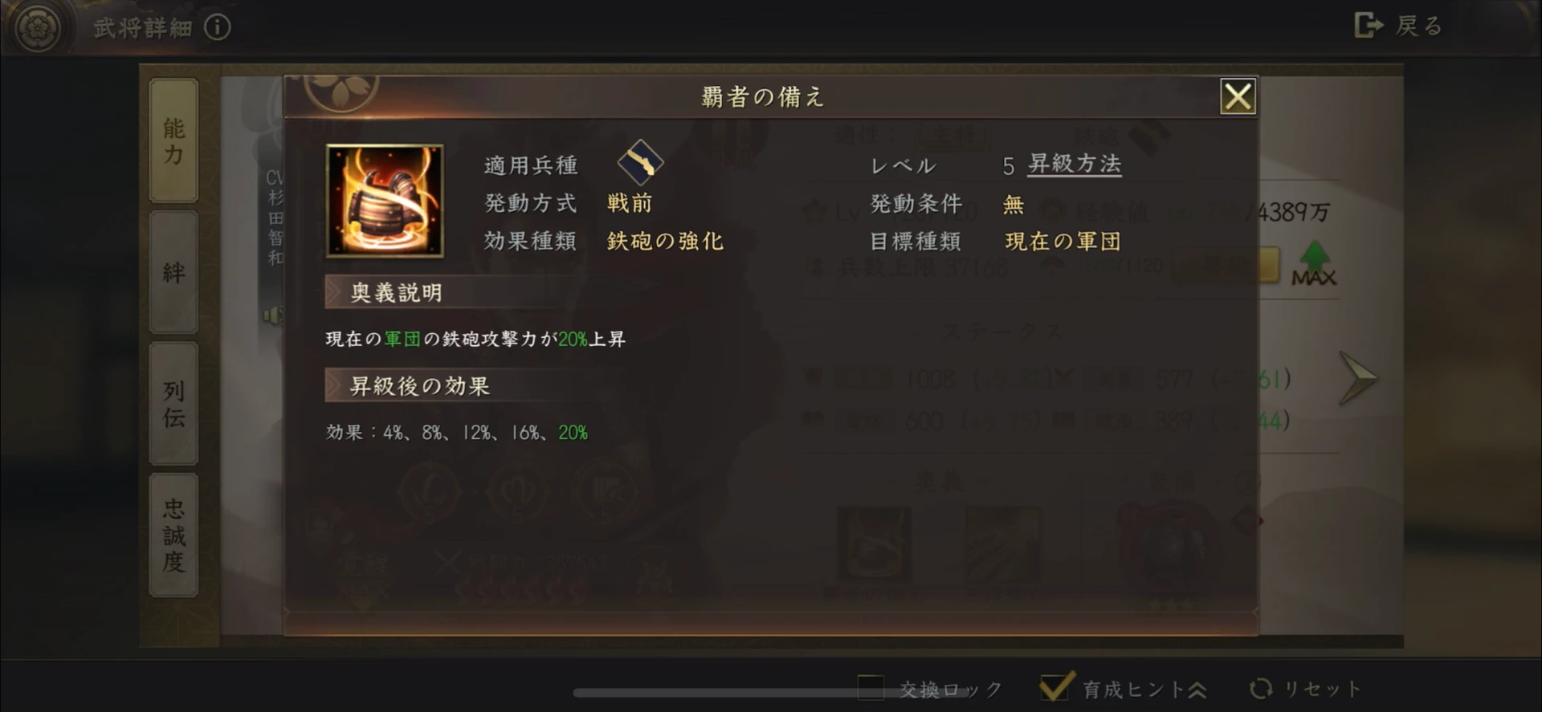
Task: Switch to the 絆 side tab
Action: coord(173,272)
